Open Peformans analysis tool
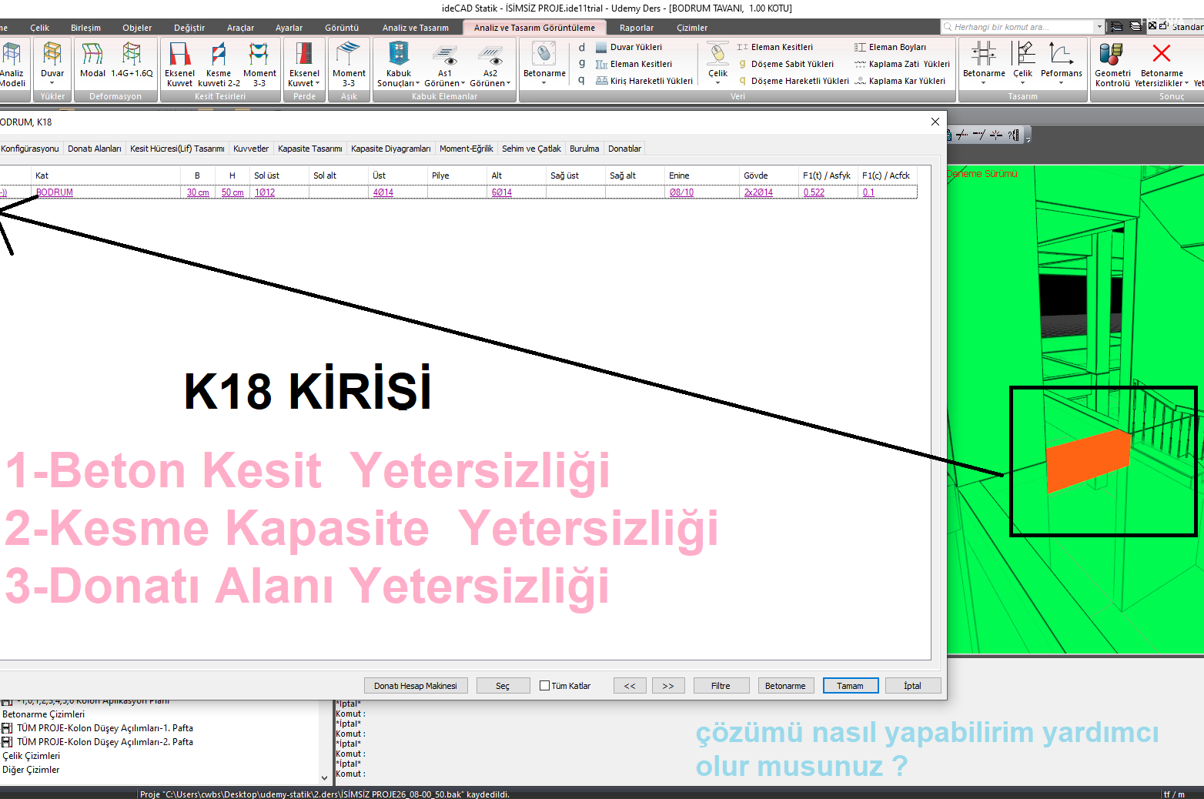The height and width of the screenshot is (799, 1204). pyautogui.click(x=1061, y=63)
